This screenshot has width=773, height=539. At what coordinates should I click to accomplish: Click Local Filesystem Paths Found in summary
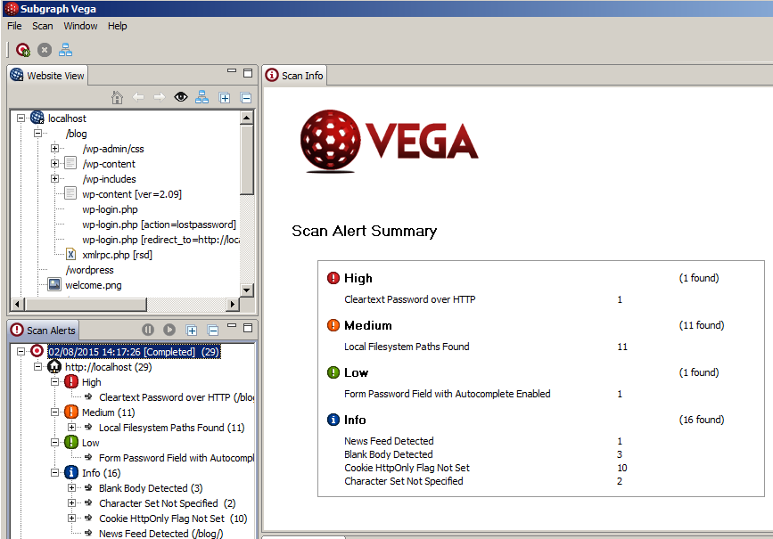pyautogui.click(x=407, y=347)
